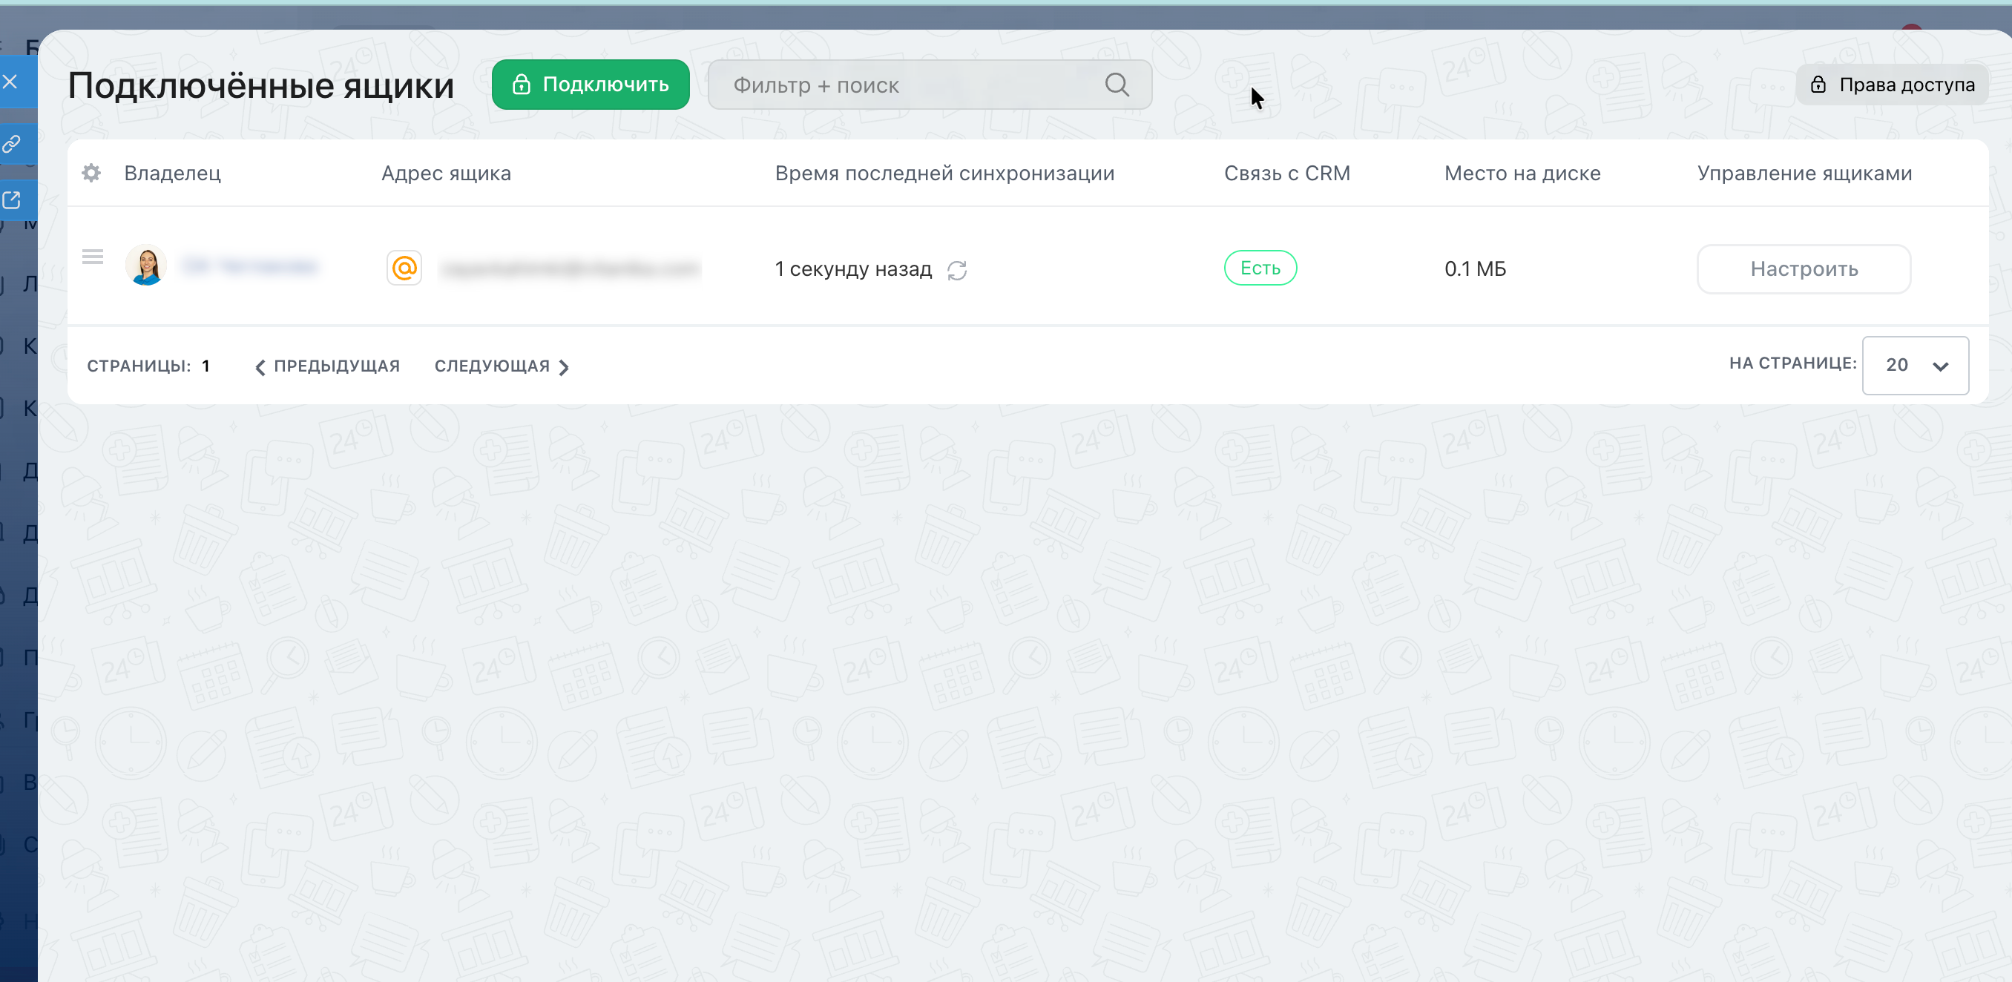
Task: Open panel in new window icon
Action: 13,200
